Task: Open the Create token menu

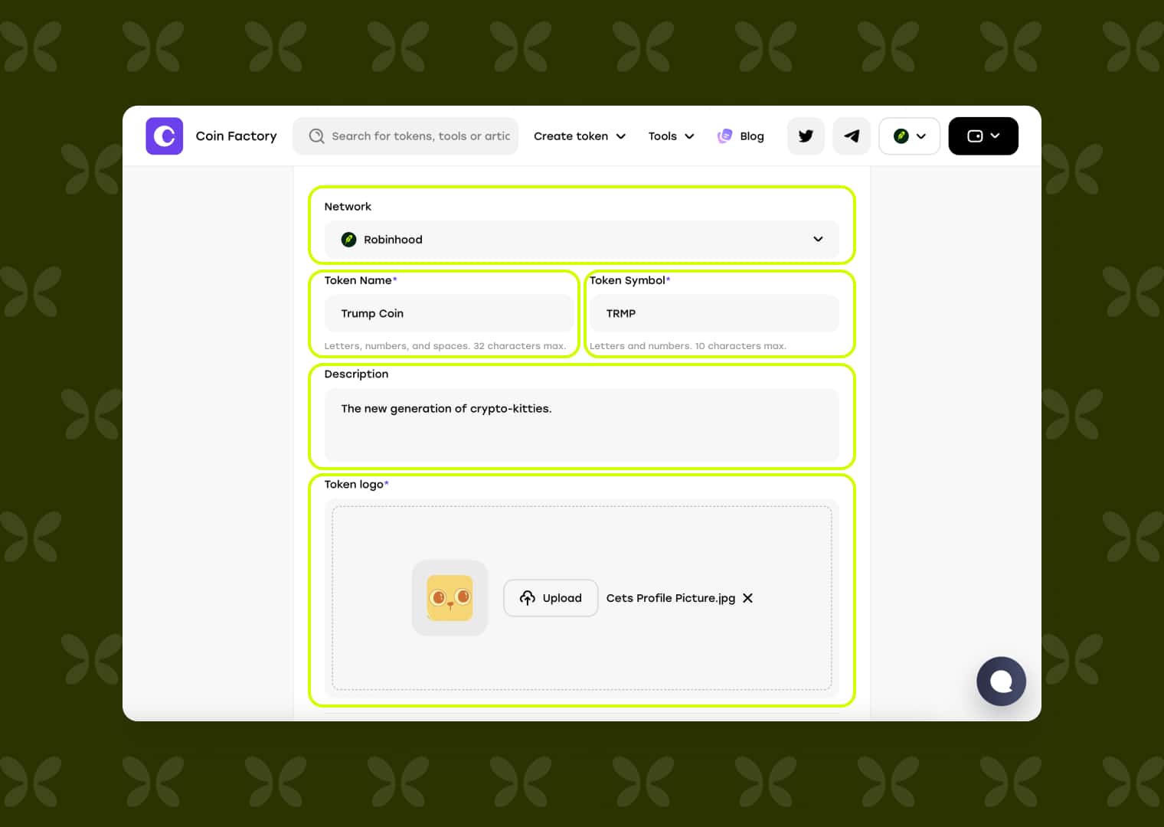Action: pos(580,136)
